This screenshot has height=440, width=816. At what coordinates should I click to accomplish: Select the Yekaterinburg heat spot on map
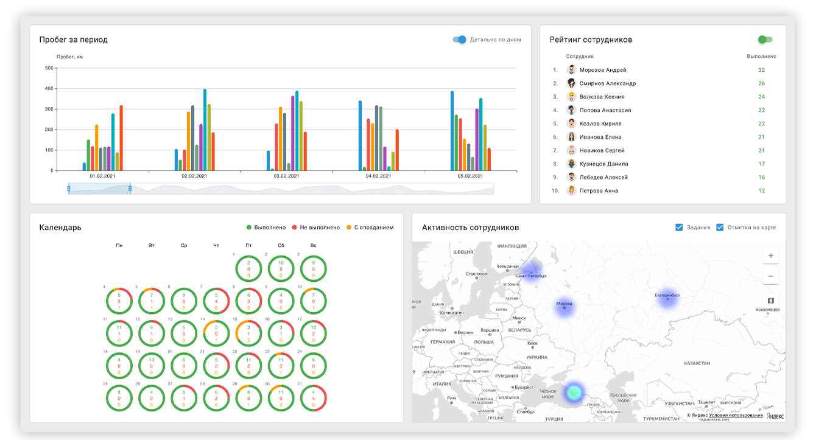(668, 298)
